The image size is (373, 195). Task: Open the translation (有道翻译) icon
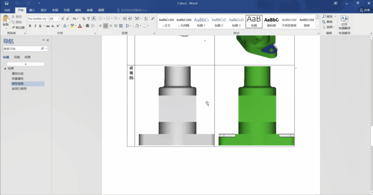345,19
